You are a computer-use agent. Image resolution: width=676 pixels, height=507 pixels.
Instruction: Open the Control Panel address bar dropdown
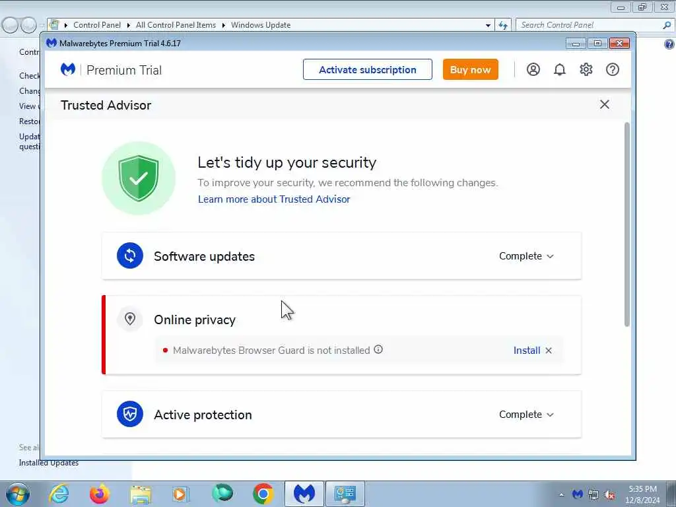[488, 26]
